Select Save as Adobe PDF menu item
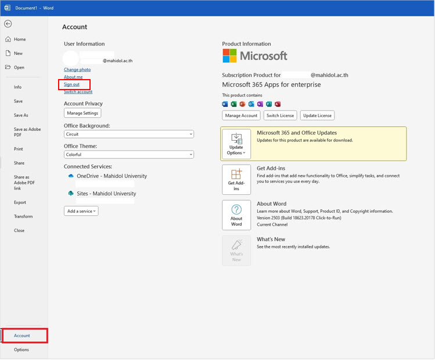The height and width of the screenshot is (360, 435). coord(26,132)
